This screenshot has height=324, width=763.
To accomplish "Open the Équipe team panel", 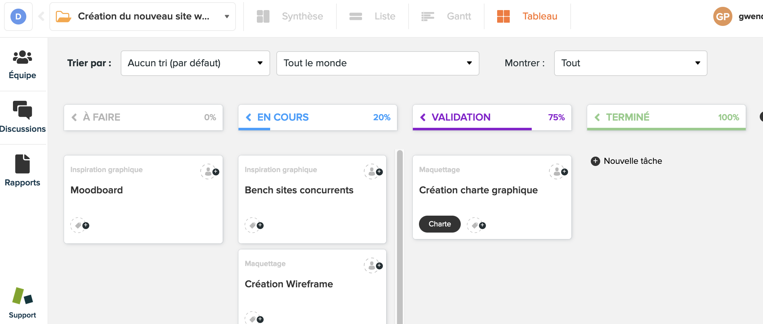I will pos(22,65).
